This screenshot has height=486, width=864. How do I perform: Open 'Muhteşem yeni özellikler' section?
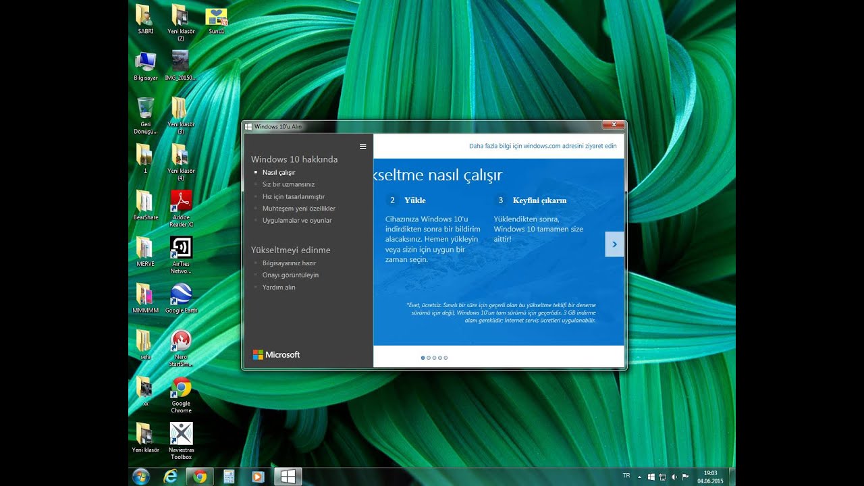(299, 209)
